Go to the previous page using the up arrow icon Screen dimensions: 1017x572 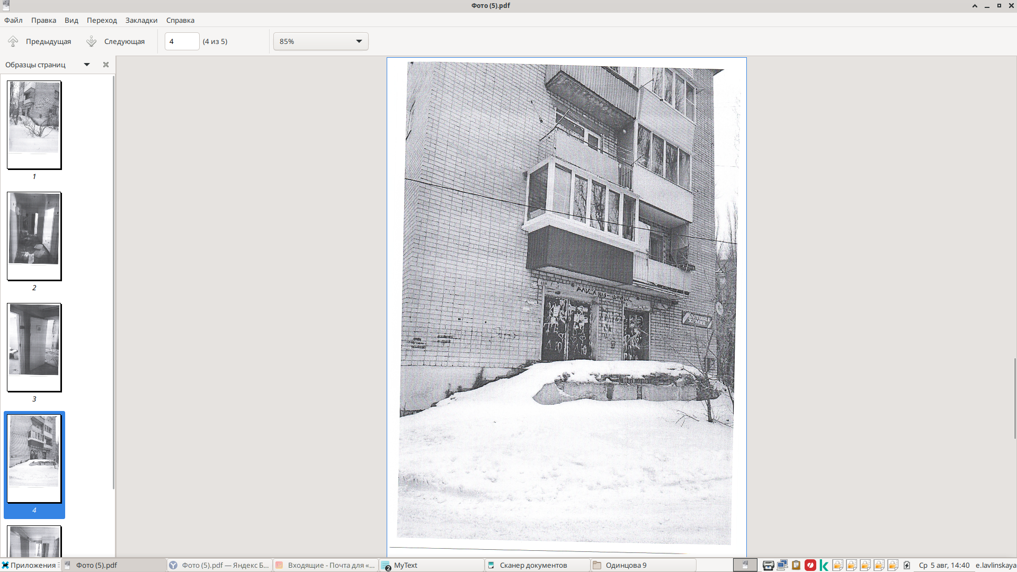point(13,41)
